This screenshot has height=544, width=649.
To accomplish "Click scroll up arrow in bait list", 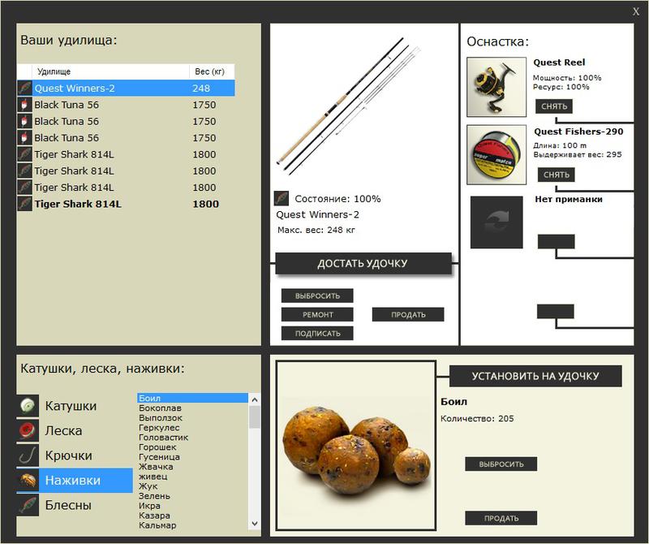I will coord(255,399).
